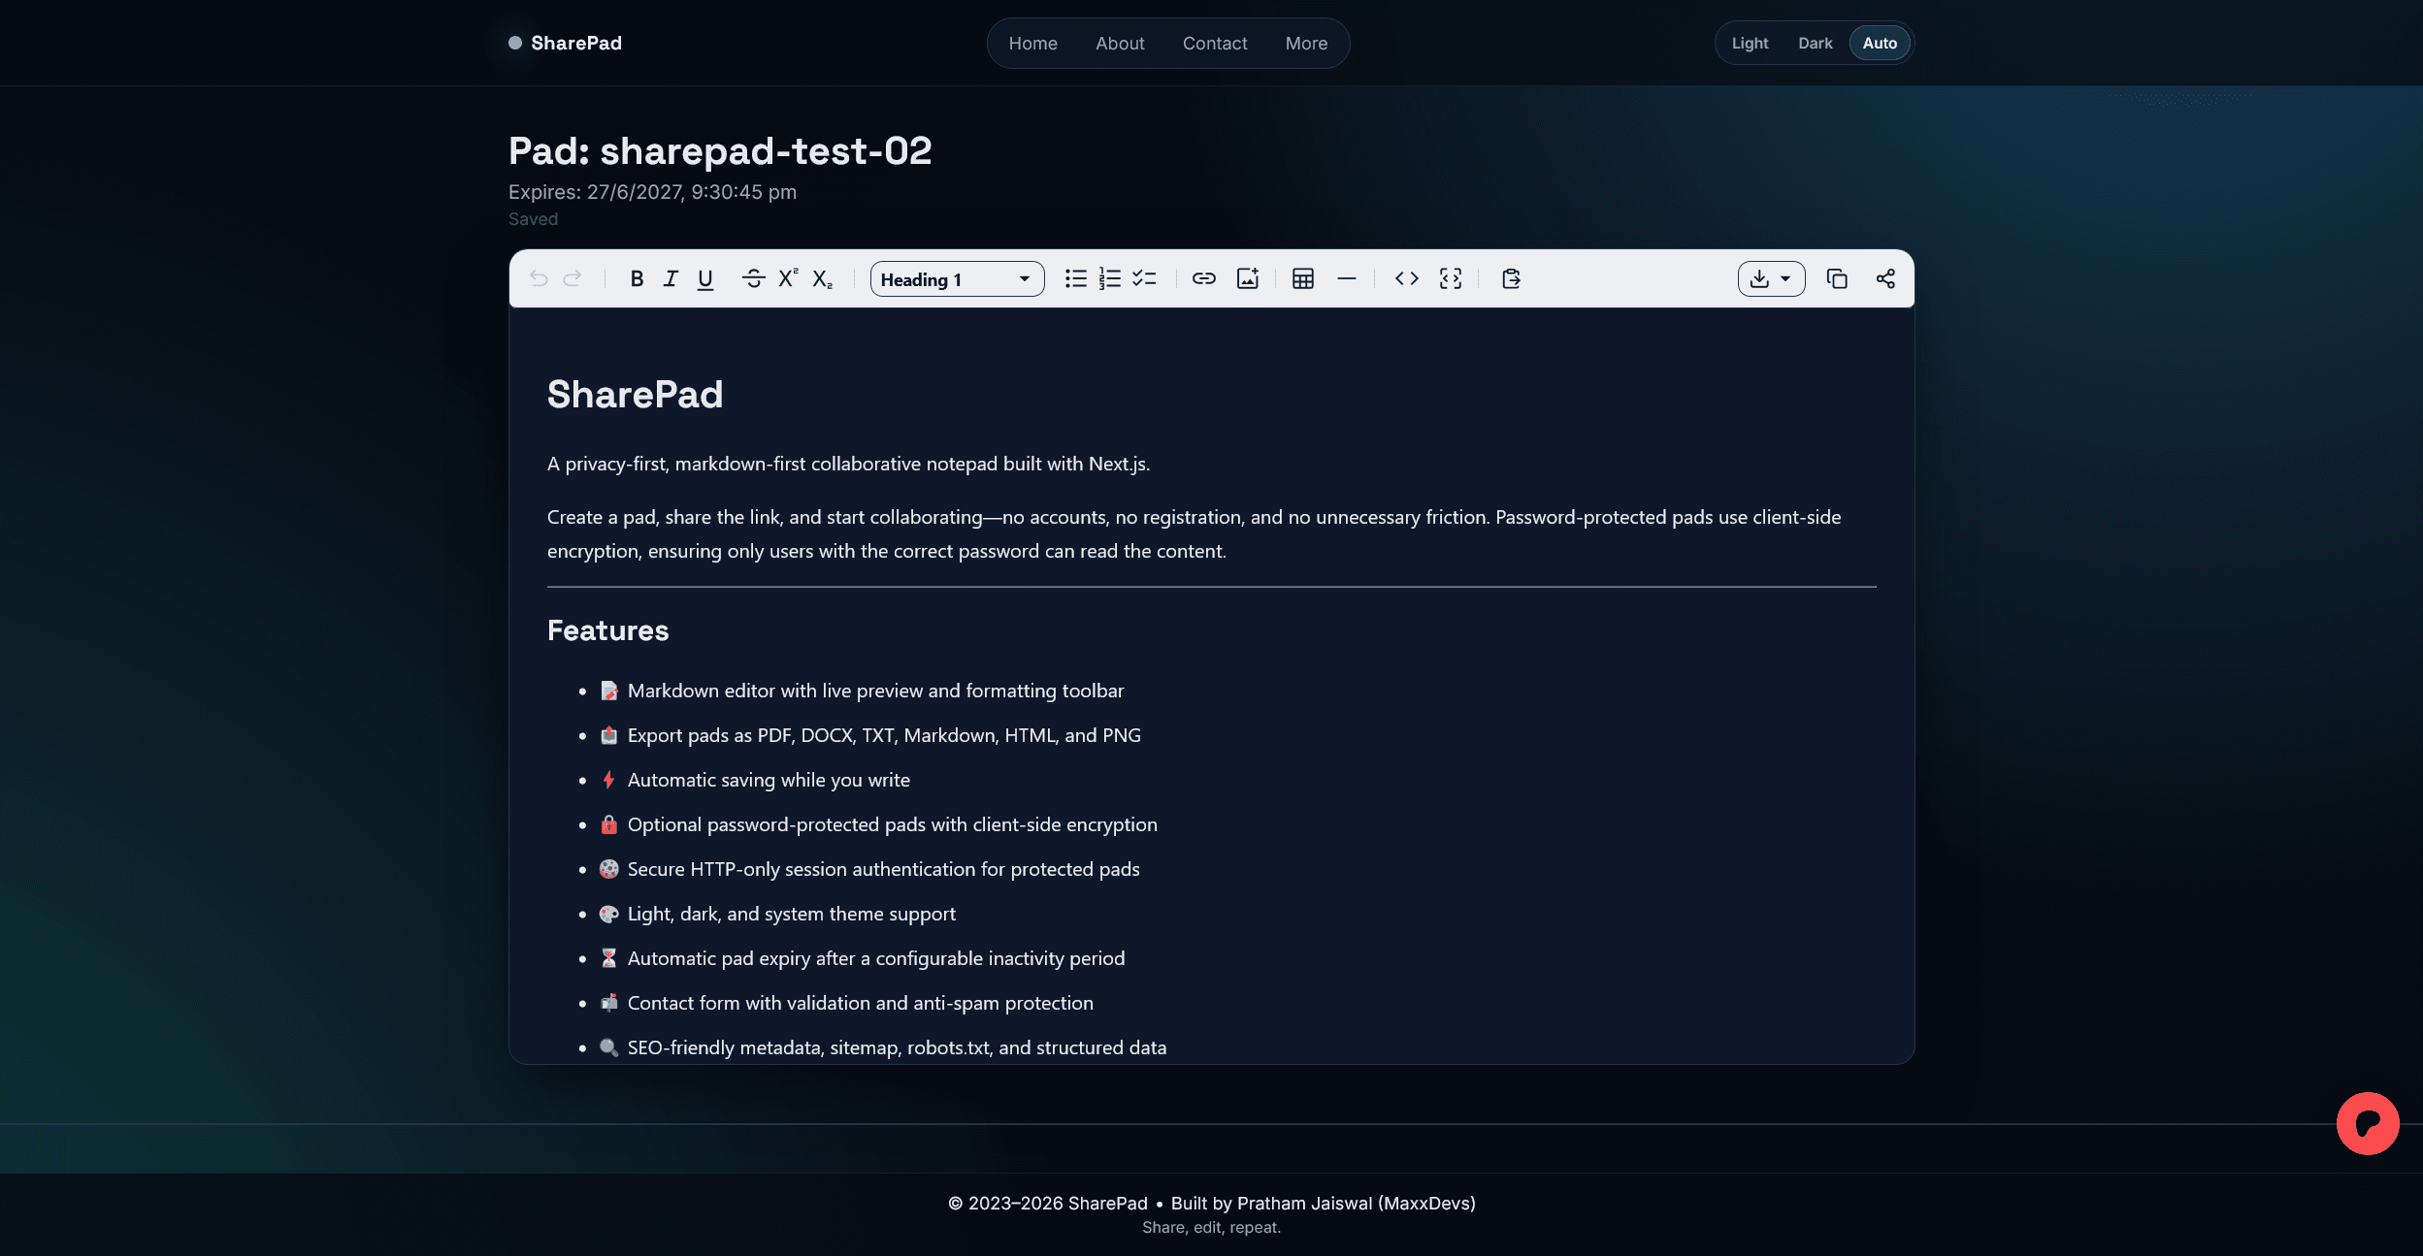Click 'Automatic pad expiry' list item
The height and width of the screenshot is (1256, 2423).
pos(876,959)
